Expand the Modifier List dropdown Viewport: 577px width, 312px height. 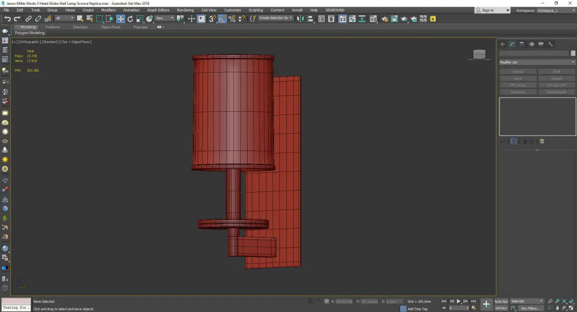537,62
